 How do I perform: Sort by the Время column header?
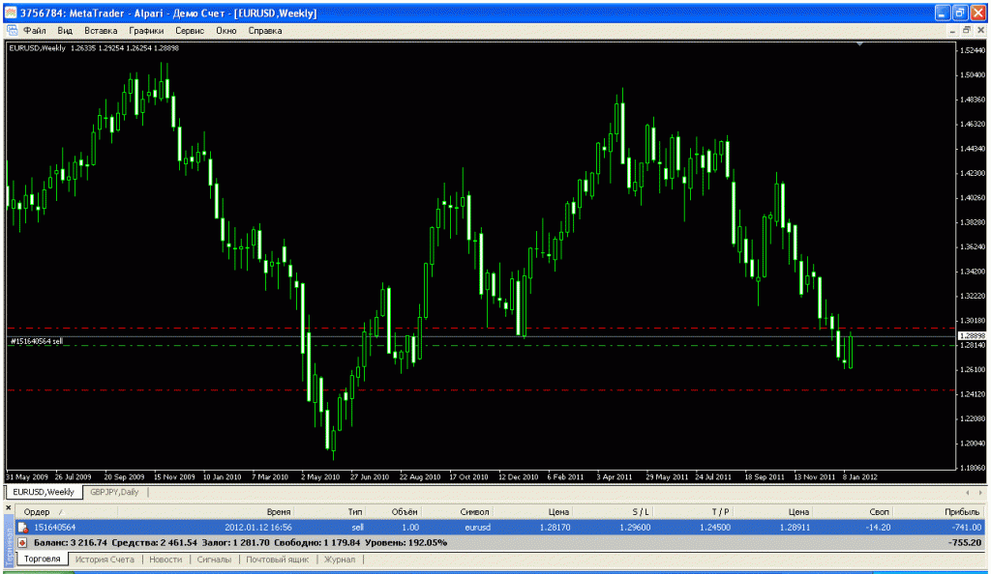(x=279, y=511)
